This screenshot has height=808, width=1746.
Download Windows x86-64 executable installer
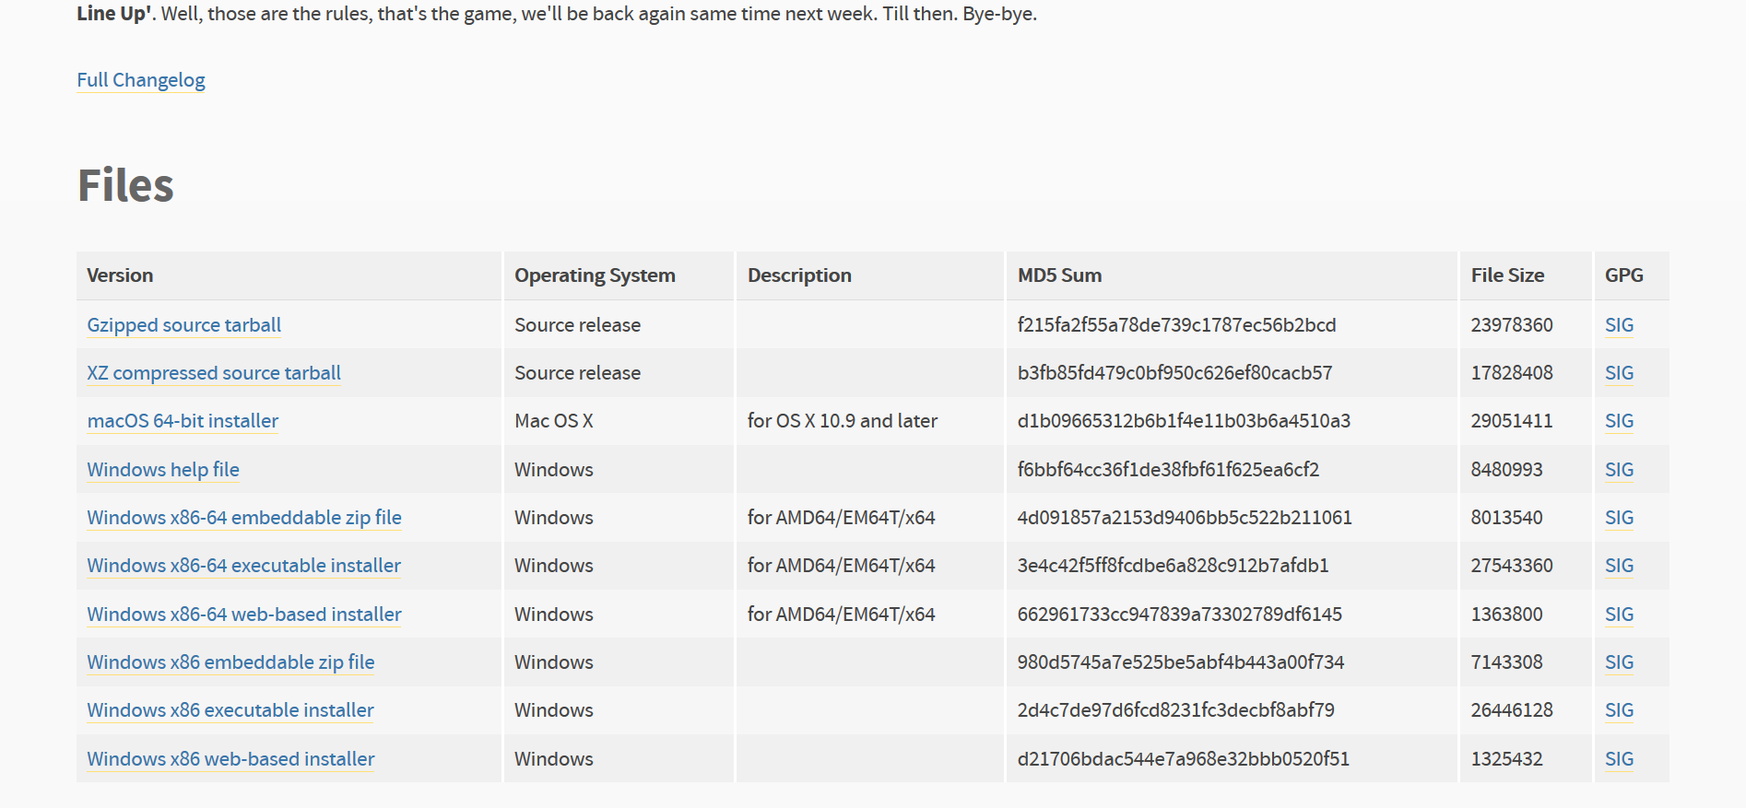(x=244, y=566)
